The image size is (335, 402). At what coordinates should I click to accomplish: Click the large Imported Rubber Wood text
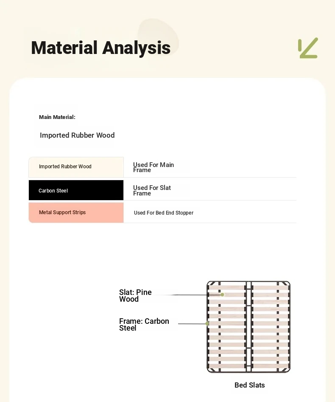(77, 135)
